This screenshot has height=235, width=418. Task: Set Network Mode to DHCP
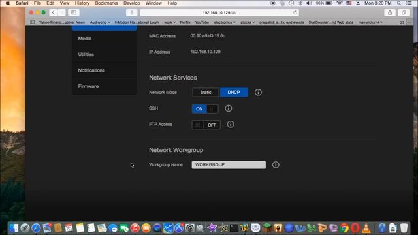(x=234, y=93)
